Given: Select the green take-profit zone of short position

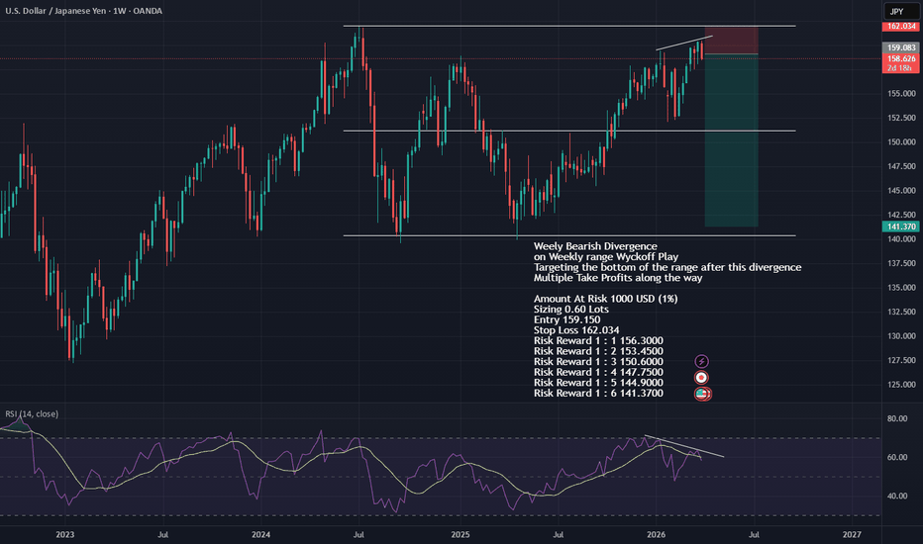Looking at the screenshot, I should click(731, 138).
